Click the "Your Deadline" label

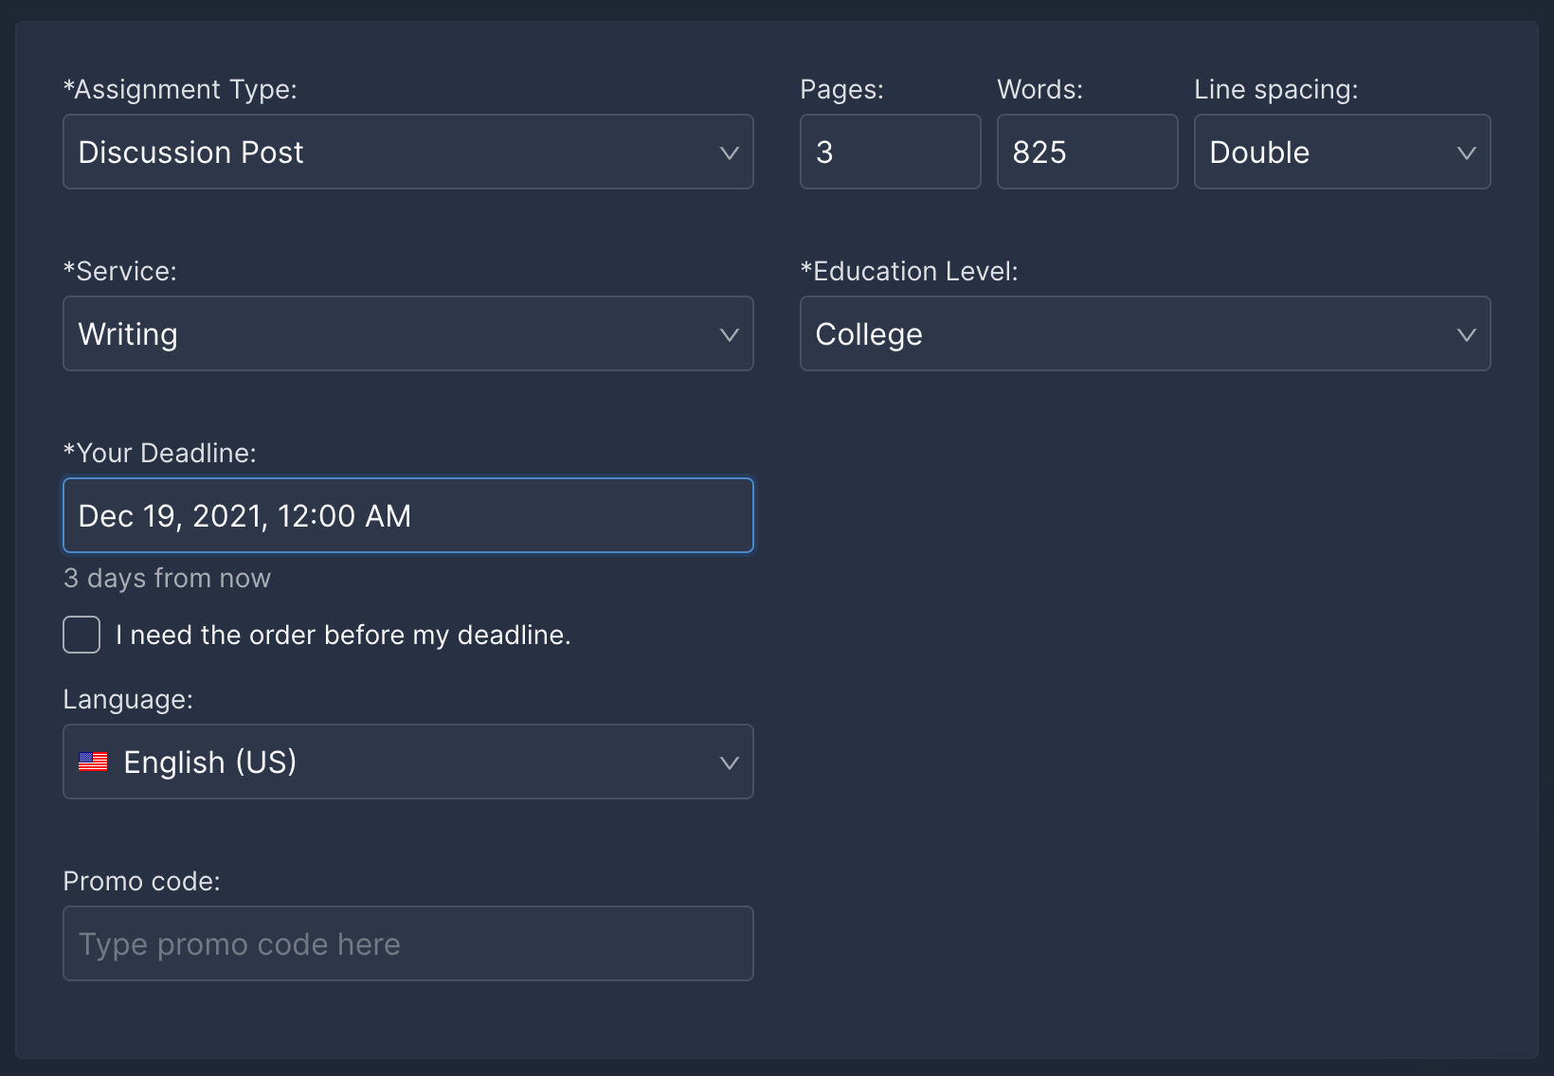(x=159, y=454)
